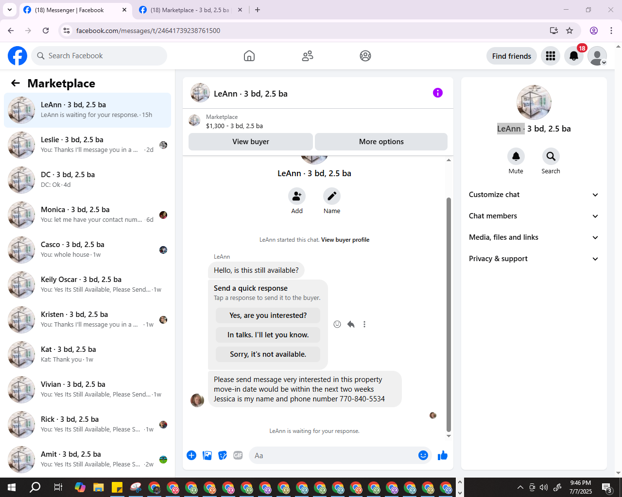React to message with emoji icon
The height and width of the screenshot is (497, 622).
point(337,324)
